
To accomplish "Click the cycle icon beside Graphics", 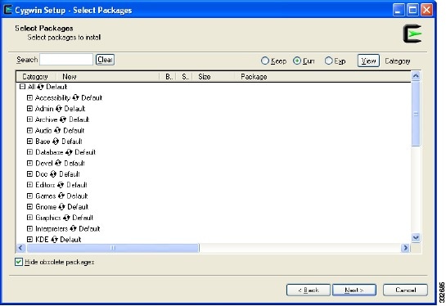I will tap(66, 218).
